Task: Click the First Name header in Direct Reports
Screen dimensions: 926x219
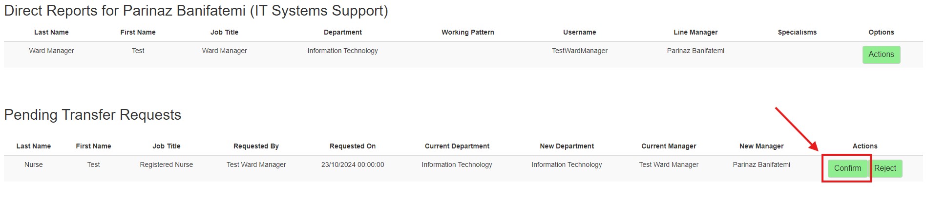Action: [138, 32]
